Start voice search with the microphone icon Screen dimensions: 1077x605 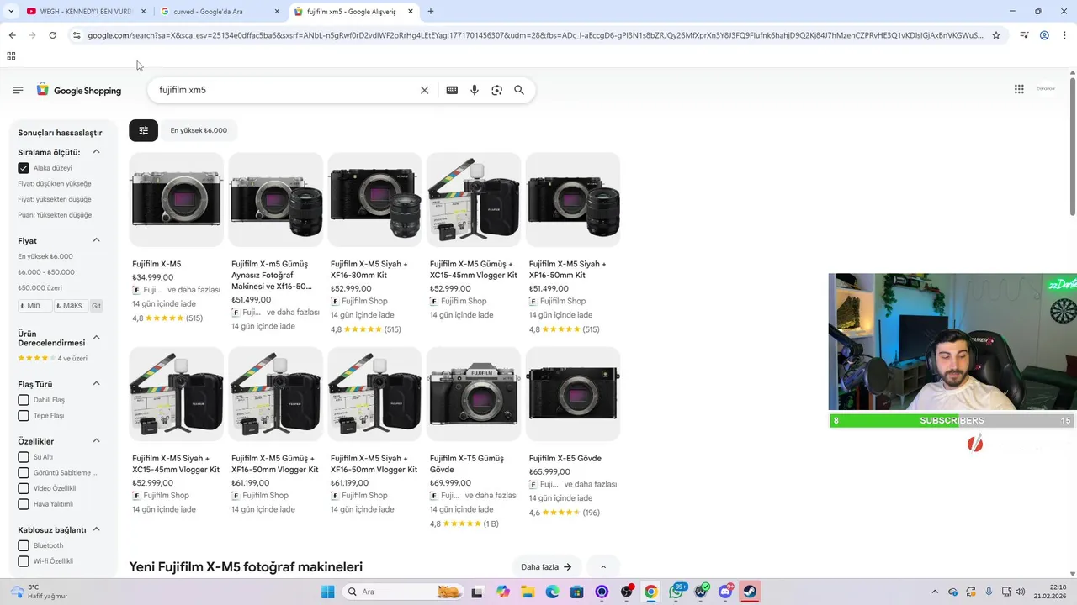(475, 90)
